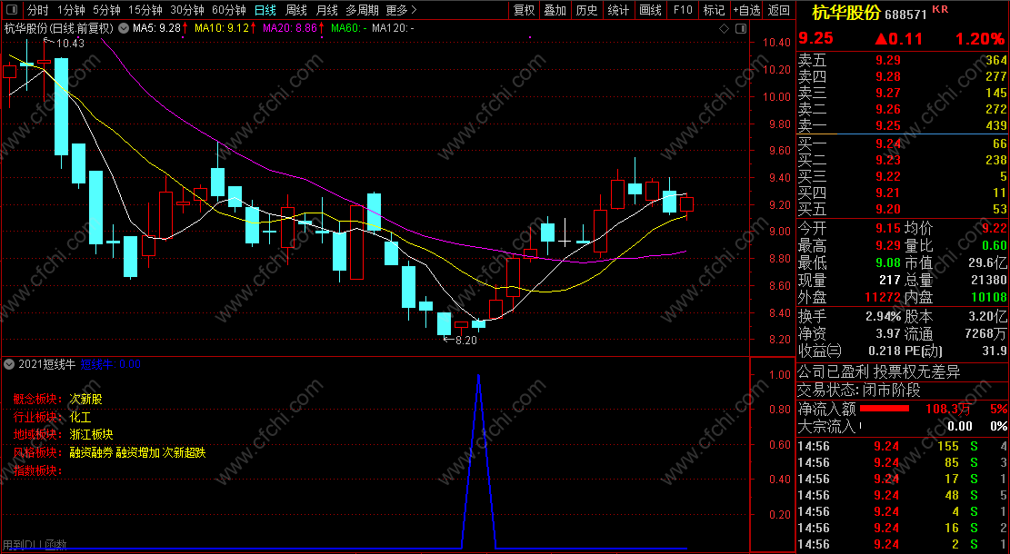
Task: Click the 返回 back button
Action: (x=779, y=10)
